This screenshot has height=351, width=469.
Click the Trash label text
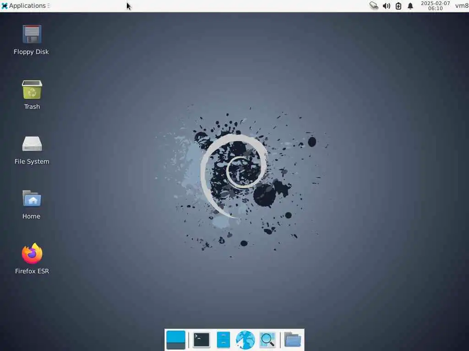[x=32, y=106]
